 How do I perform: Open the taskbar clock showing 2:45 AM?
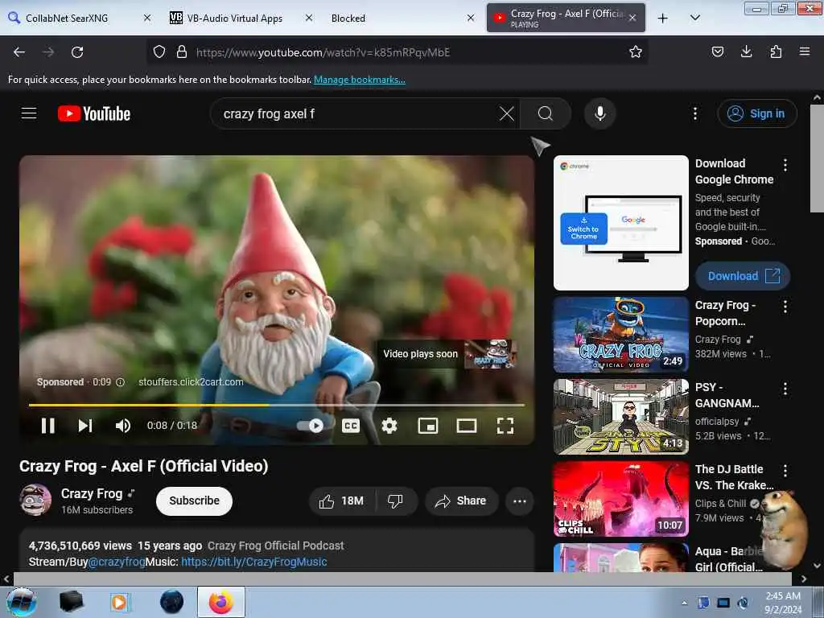coord(783,603)
